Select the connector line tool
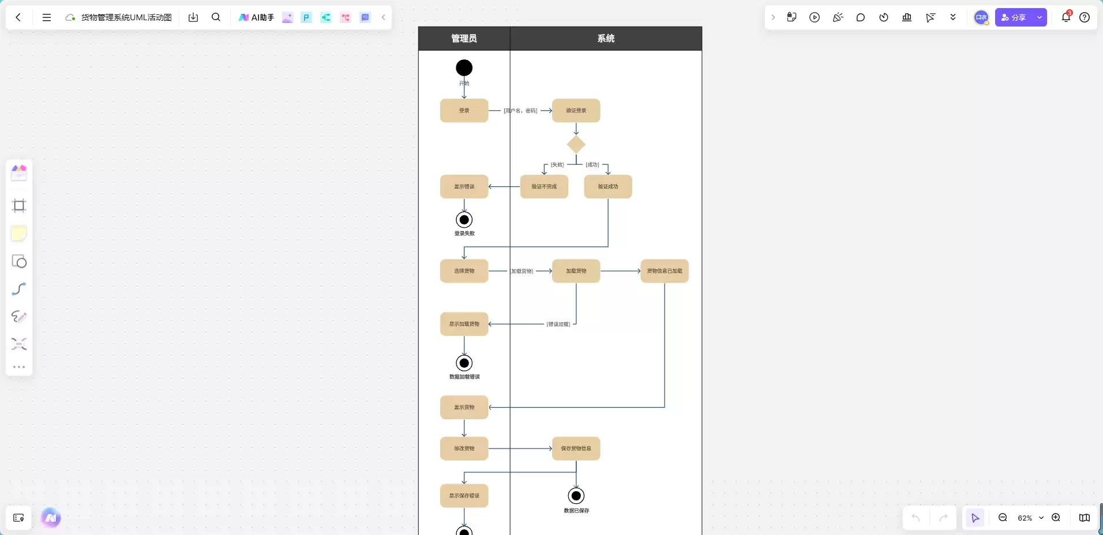1103x535 pixels. (x=19, y=289)
